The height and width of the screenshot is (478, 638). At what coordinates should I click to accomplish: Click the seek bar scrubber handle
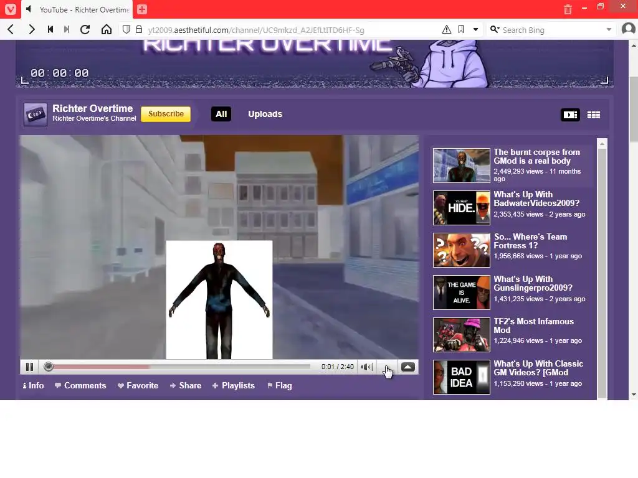(49, 367)
